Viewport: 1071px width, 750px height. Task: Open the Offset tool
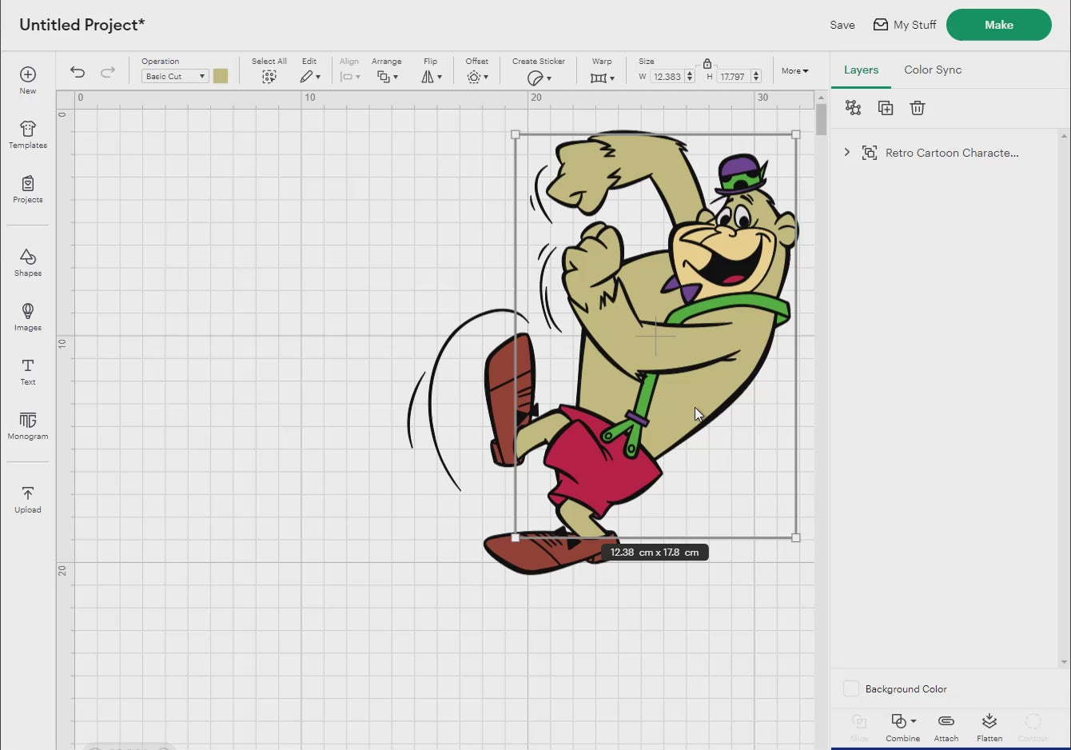(x=477, y=77)
